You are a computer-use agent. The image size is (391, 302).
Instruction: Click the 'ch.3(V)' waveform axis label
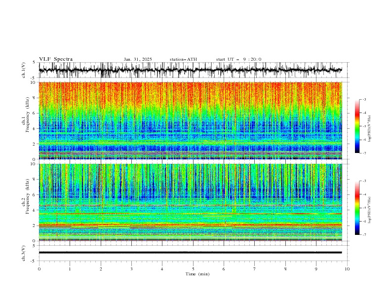pos(24,253)
